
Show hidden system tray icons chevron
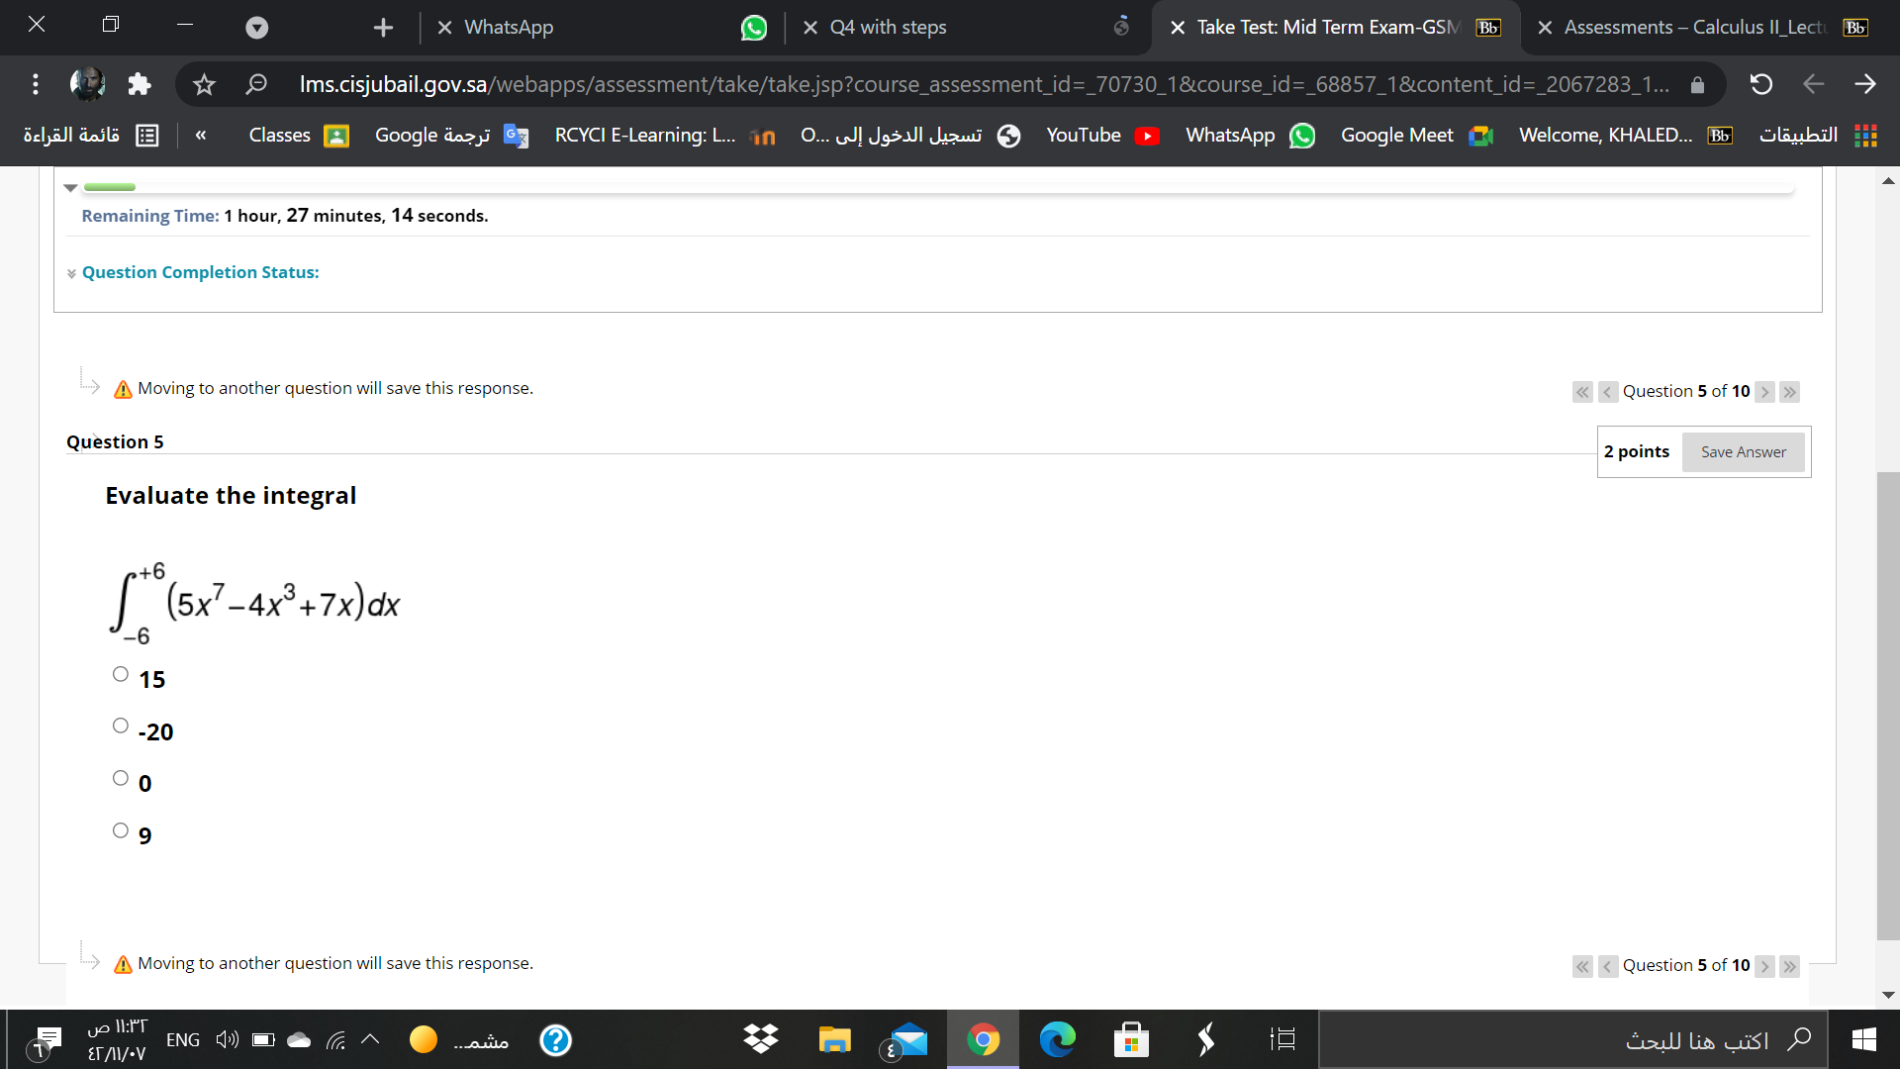pos(370,1039)
